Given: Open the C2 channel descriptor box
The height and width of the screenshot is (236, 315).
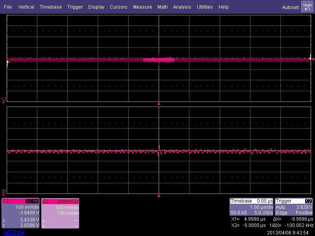Looking at the screenshot, I should (20, 213).
